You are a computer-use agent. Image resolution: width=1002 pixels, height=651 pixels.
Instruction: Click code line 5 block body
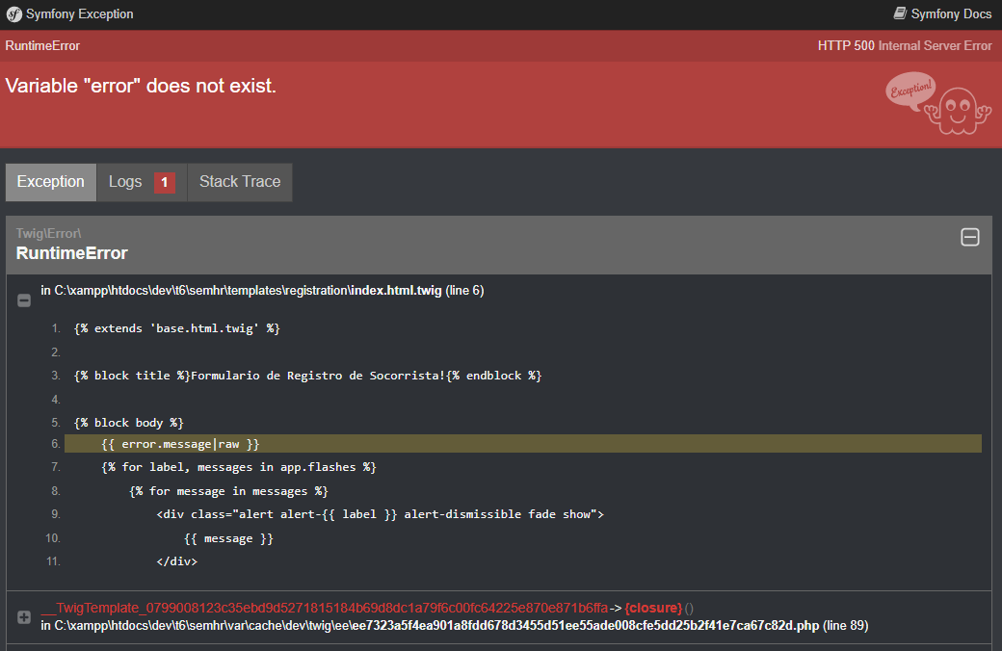[x=128, y=423]
